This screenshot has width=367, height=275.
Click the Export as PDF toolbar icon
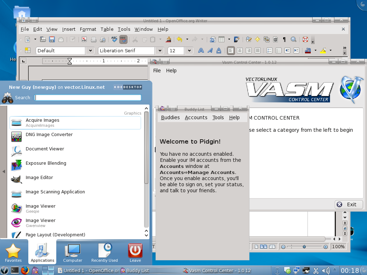pyautogui.click(x=84, y=39)
